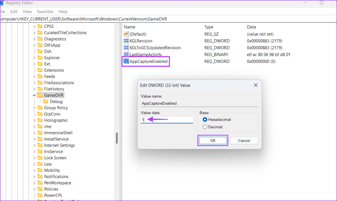Click the AppCaptureEnabled DWORD value icon
This screenshot has height=201, width=337.
[x=126, y=62]
